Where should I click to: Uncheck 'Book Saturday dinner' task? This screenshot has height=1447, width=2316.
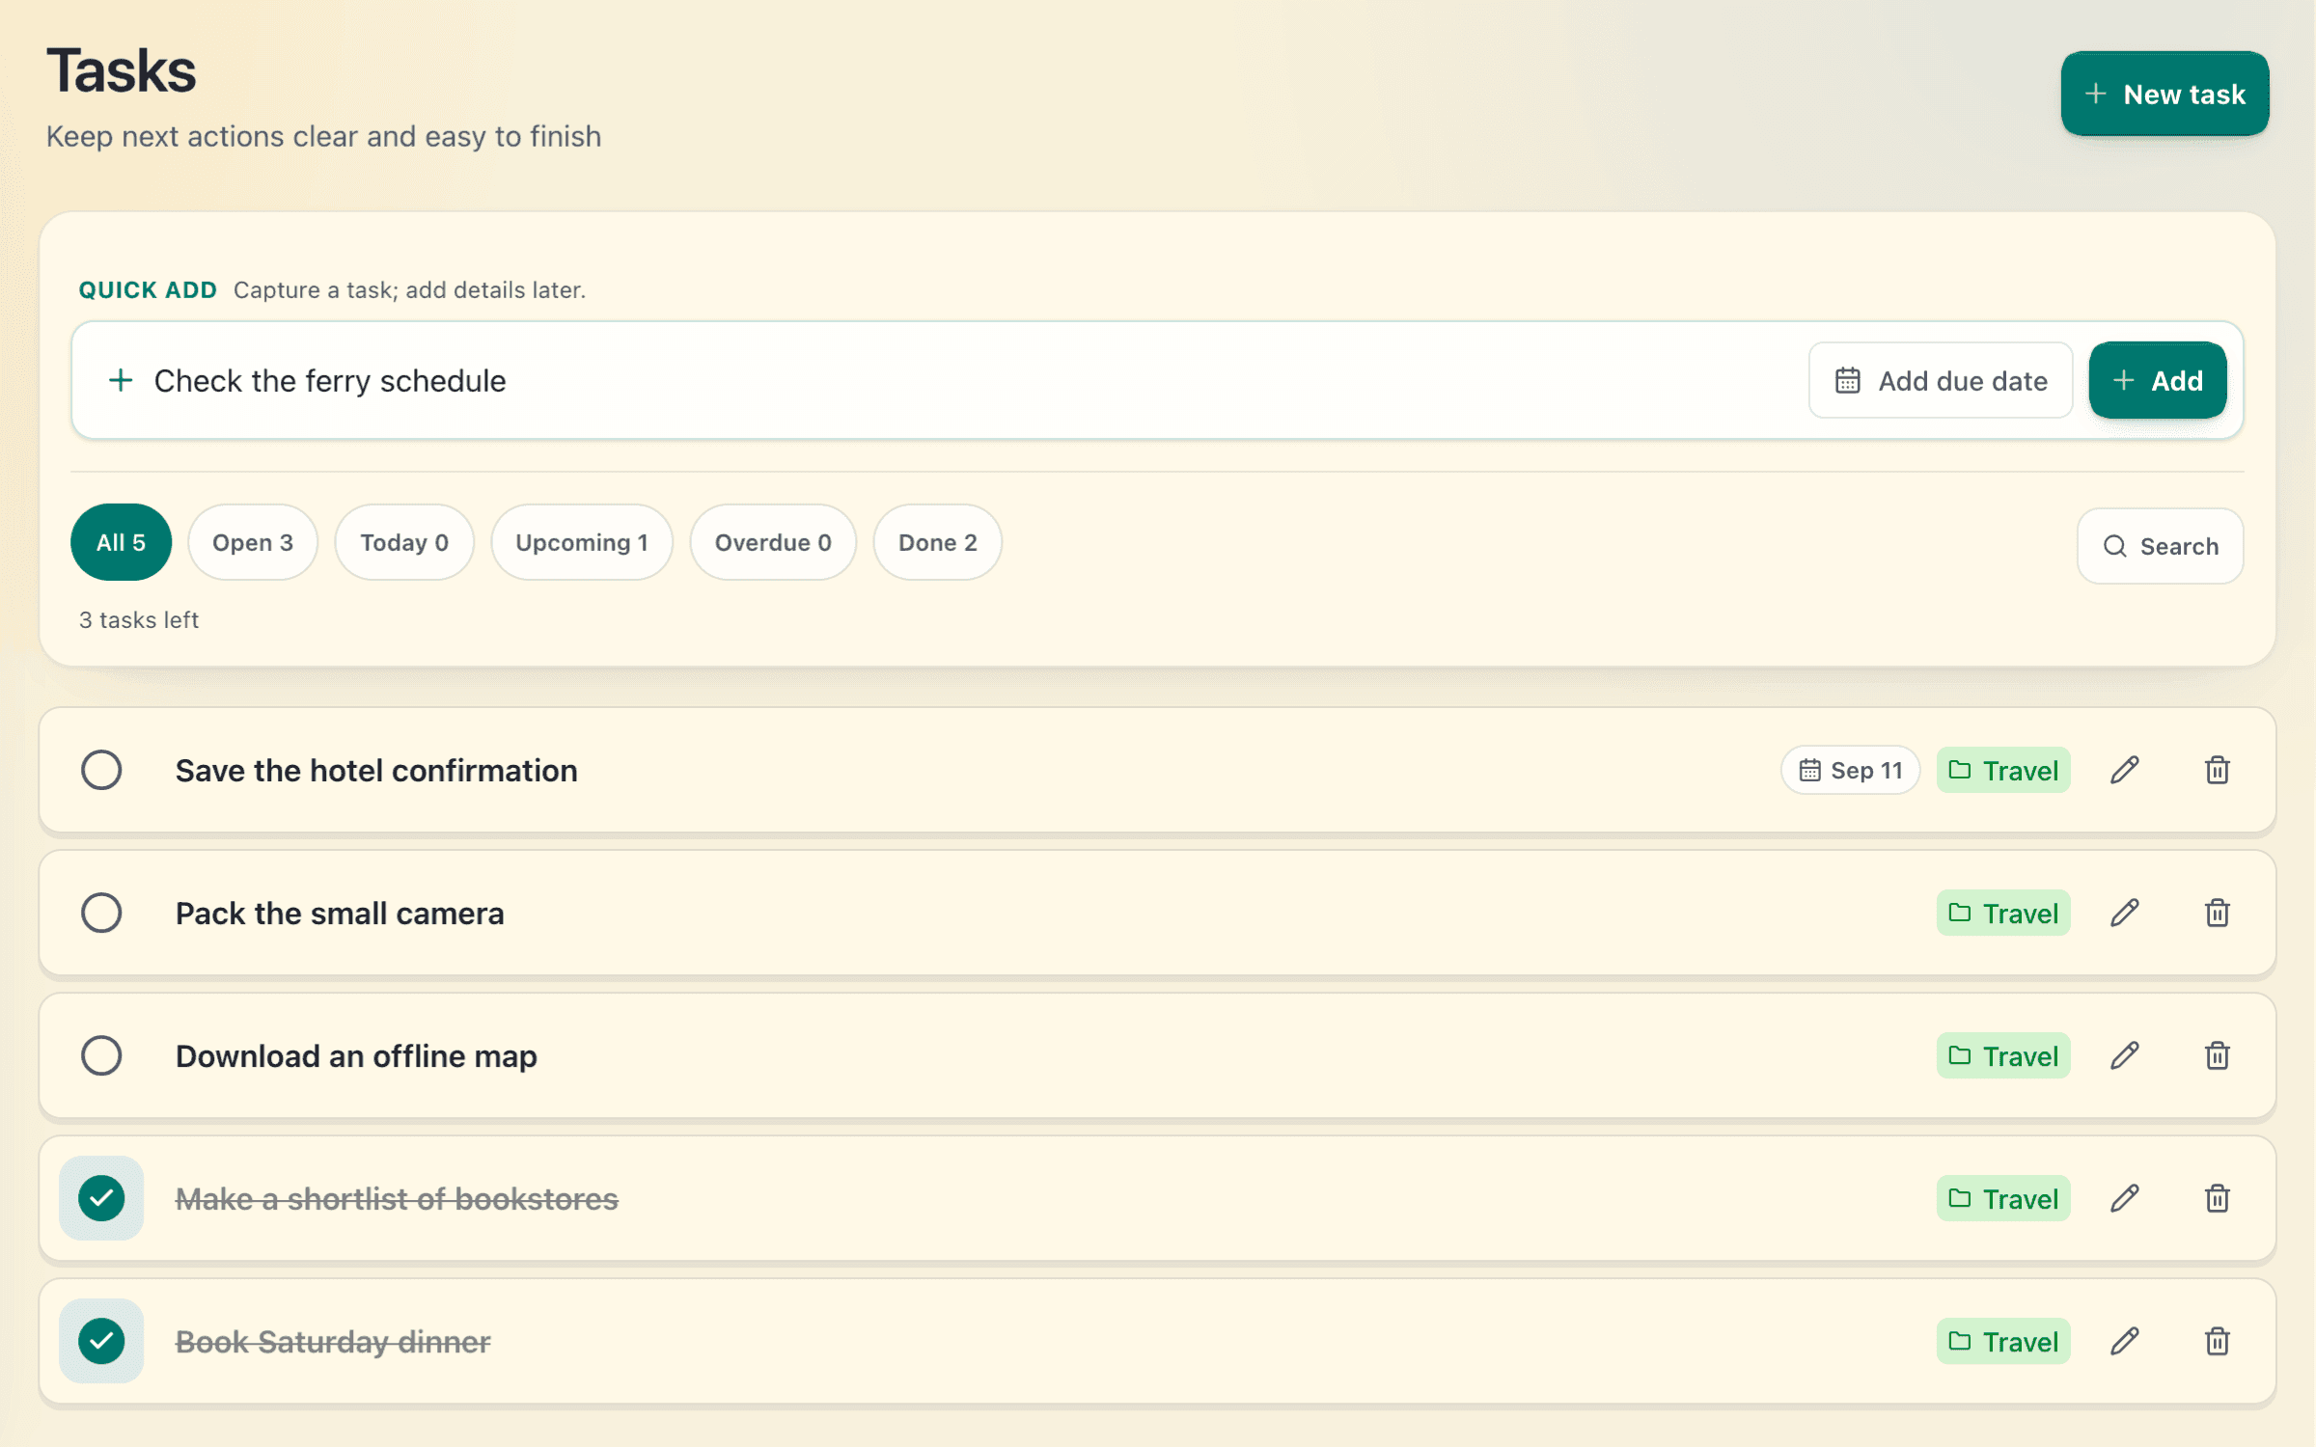click(x=101, y=1341)
